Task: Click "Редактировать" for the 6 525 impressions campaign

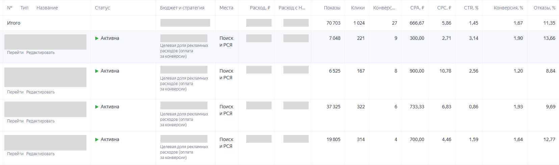Action: pyautogui.click(x=41, y=92)
